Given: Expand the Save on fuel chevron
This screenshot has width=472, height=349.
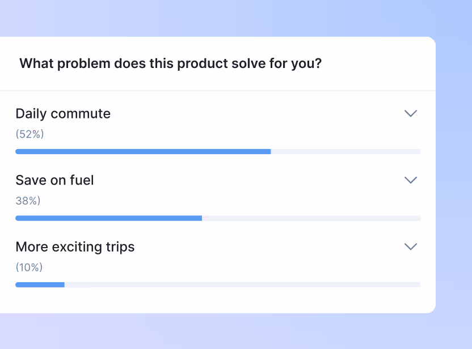Looking at the screenshot, I should click(x=410, y=180).
